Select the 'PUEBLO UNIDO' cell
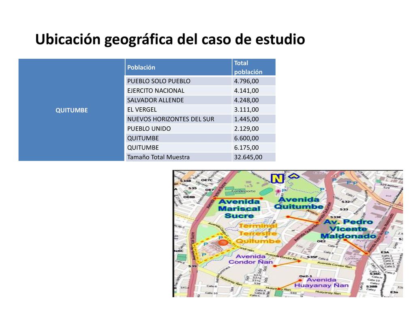Screen dimensions: 415x311 (179, 128)
